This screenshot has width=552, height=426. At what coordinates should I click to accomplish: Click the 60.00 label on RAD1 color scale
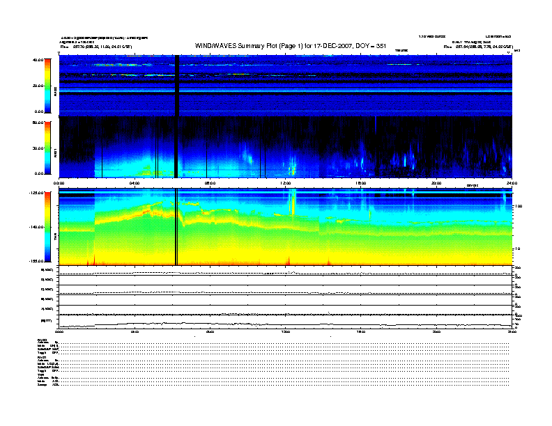38,123
